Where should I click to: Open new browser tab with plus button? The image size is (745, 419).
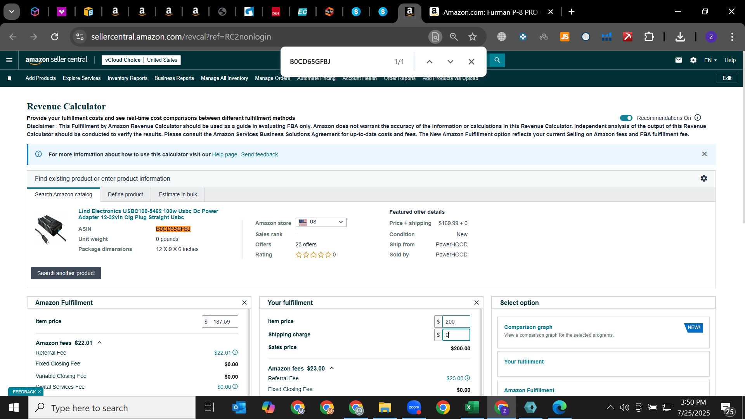click(x=571, y=12)
